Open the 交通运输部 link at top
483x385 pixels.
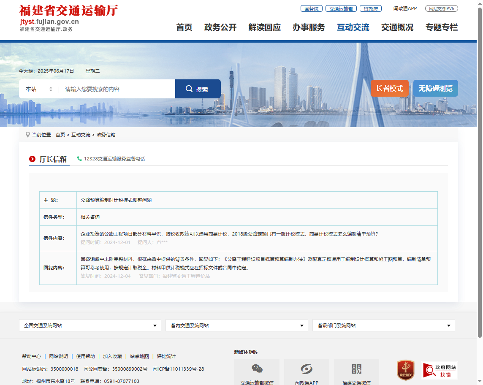coord(341,8)
